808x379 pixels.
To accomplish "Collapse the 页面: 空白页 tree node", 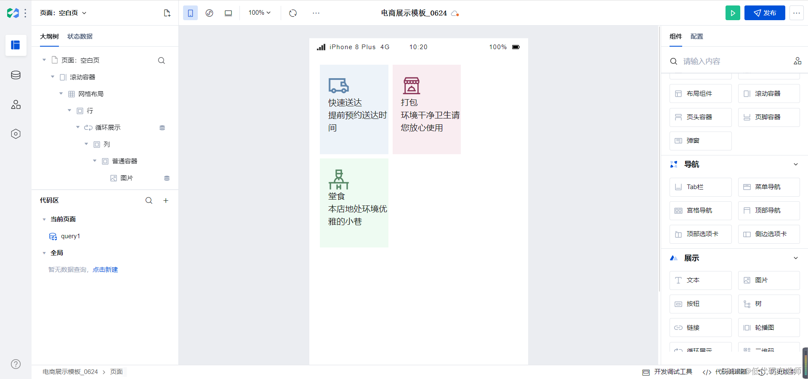I will (x=44, y=60).
